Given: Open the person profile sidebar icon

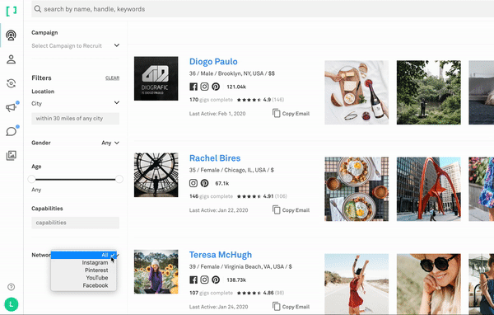Looking at the screenshot, I should [x=11, y=59].
